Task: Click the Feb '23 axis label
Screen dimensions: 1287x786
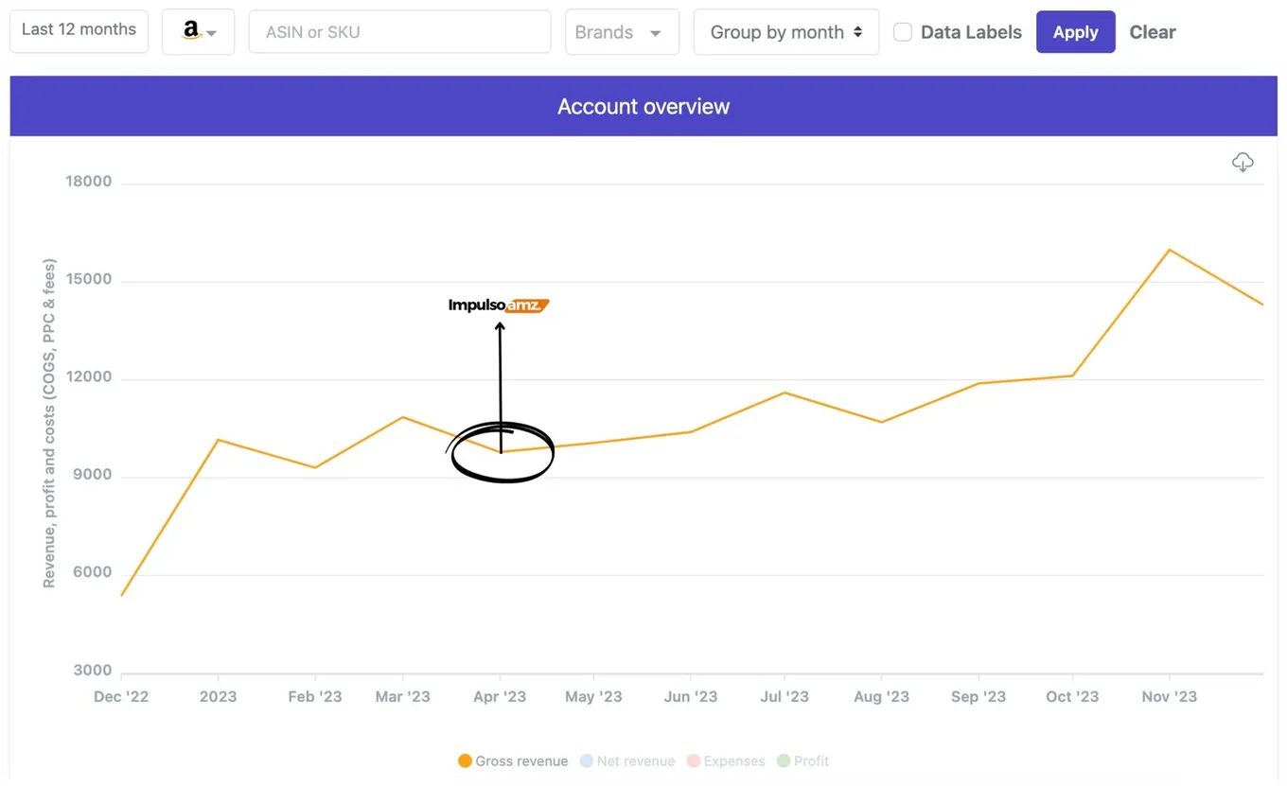Action: 314,697
